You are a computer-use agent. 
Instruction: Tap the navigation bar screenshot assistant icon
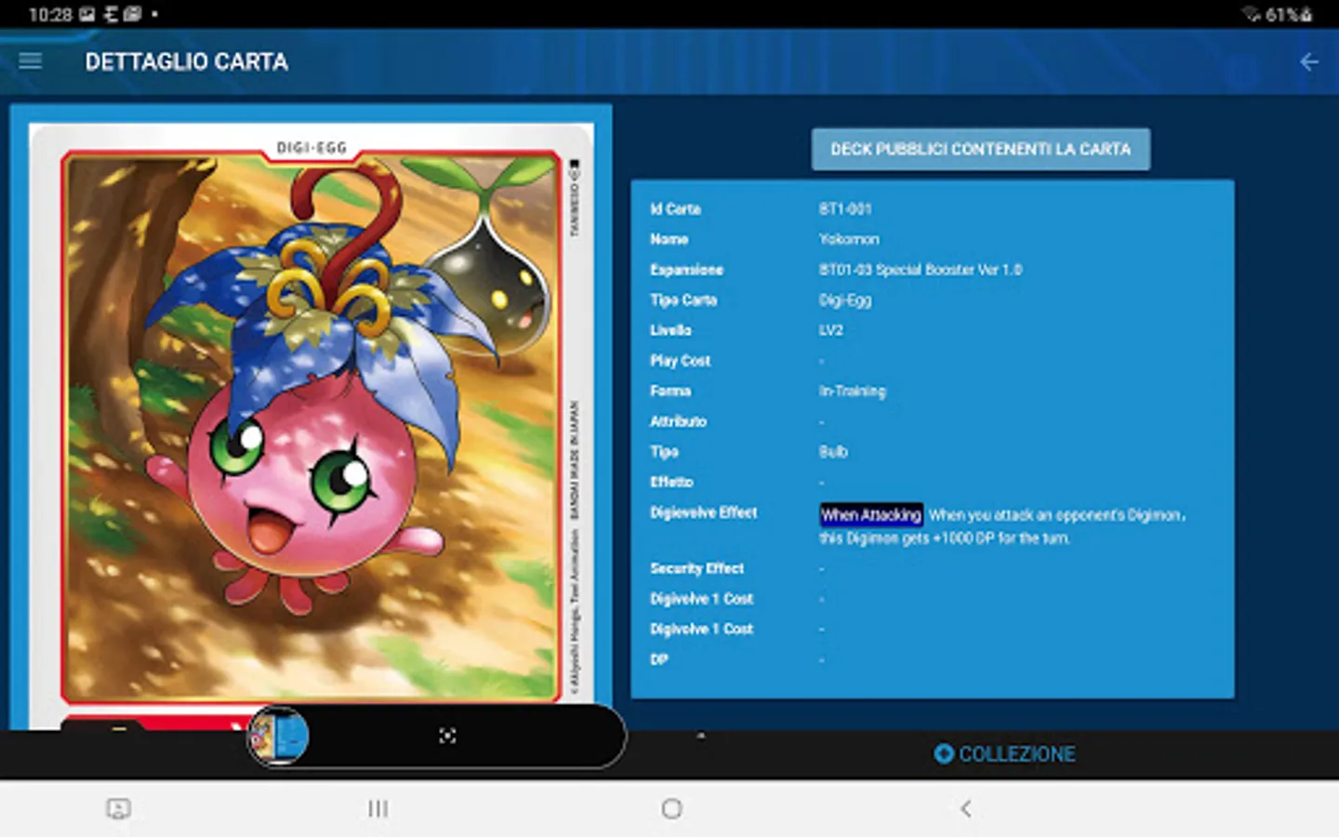[118, 809]
